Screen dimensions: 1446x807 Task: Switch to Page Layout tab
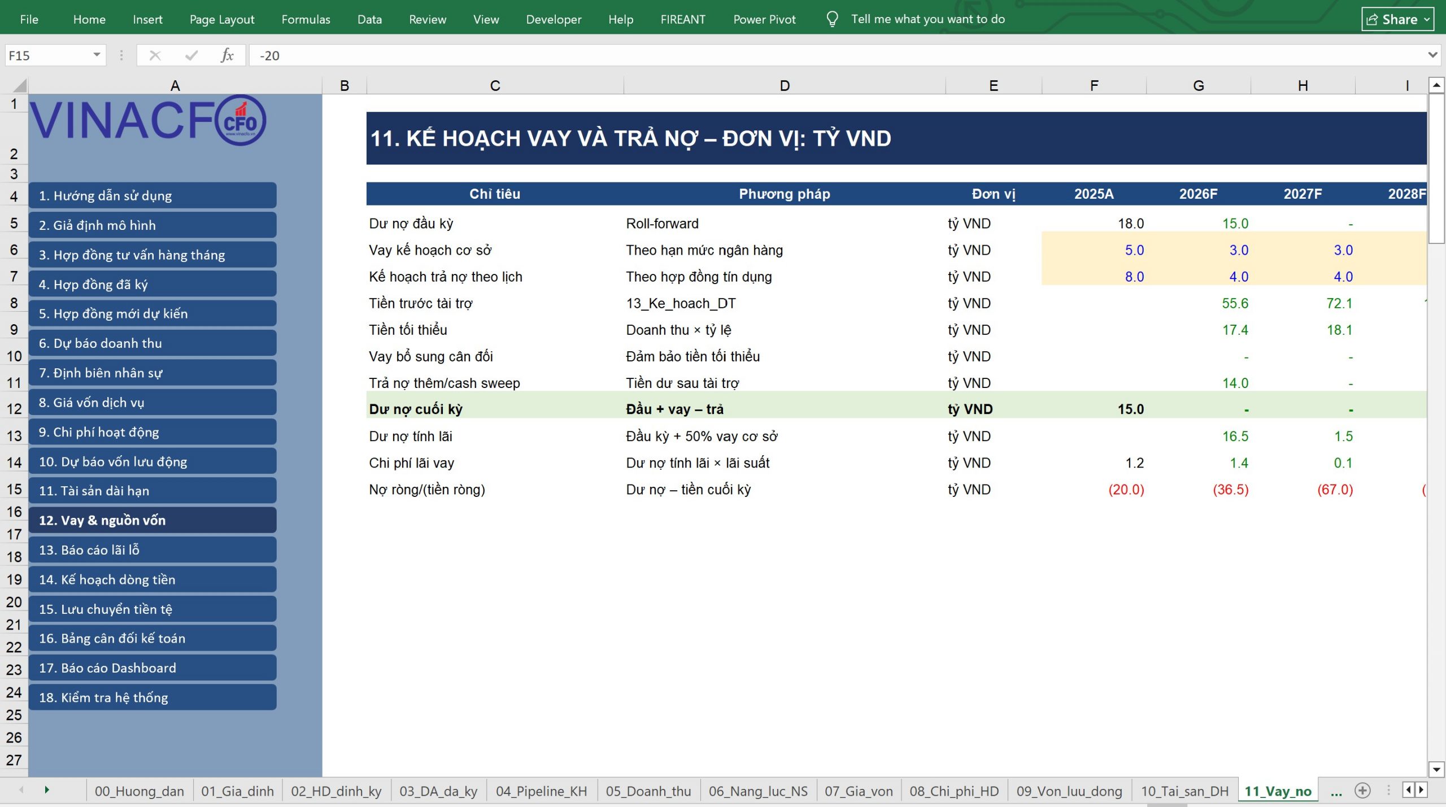(x=222, y=19)
